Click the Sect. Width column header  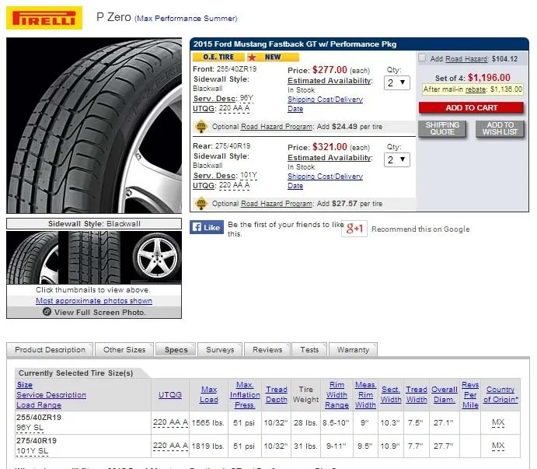(391, 394)
